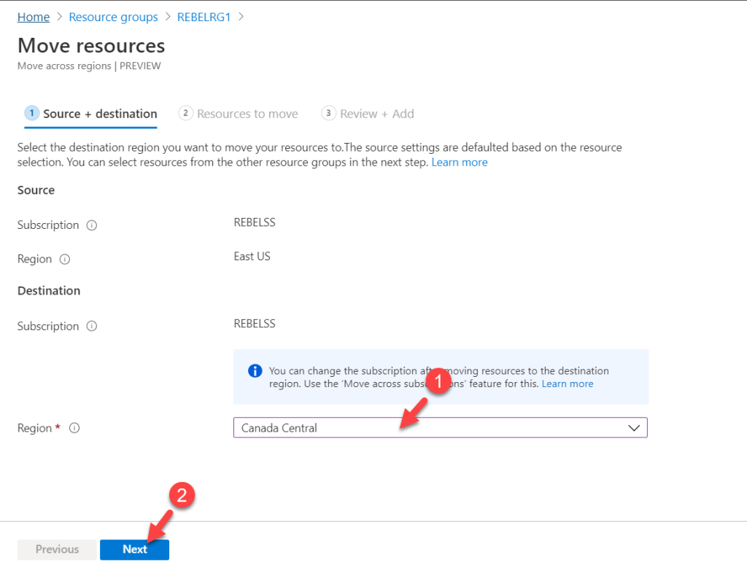Click the info icon beside destination Subscription
The width and height of the screenshot is (747, 573).
[x=91, y=327]
